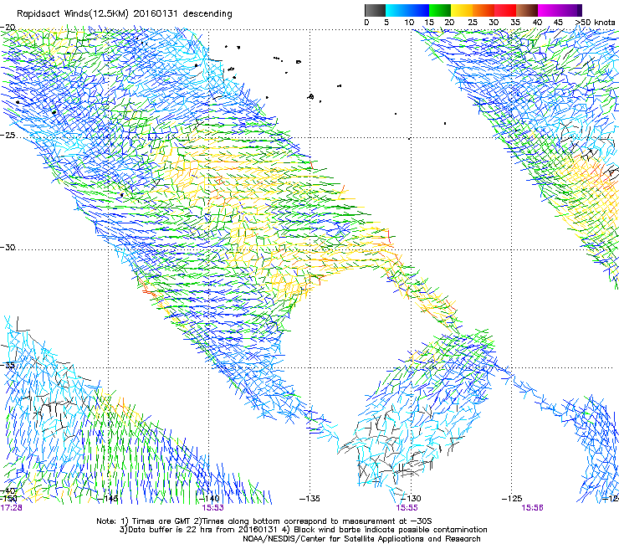Click the '-140' longitude label on bottom axis

click(210, 499)
